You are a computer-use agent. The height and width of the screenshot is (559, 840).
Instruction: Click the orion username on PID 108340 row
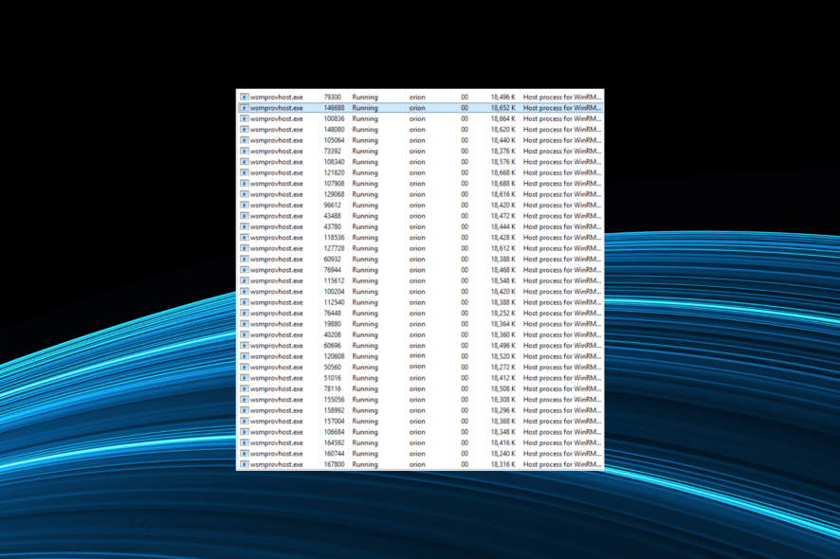point(417,161)
